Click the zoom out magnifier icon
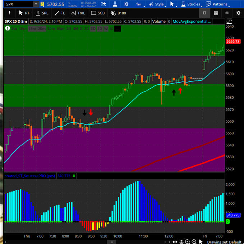The image size is (244, 244). (x=194, y=242)
